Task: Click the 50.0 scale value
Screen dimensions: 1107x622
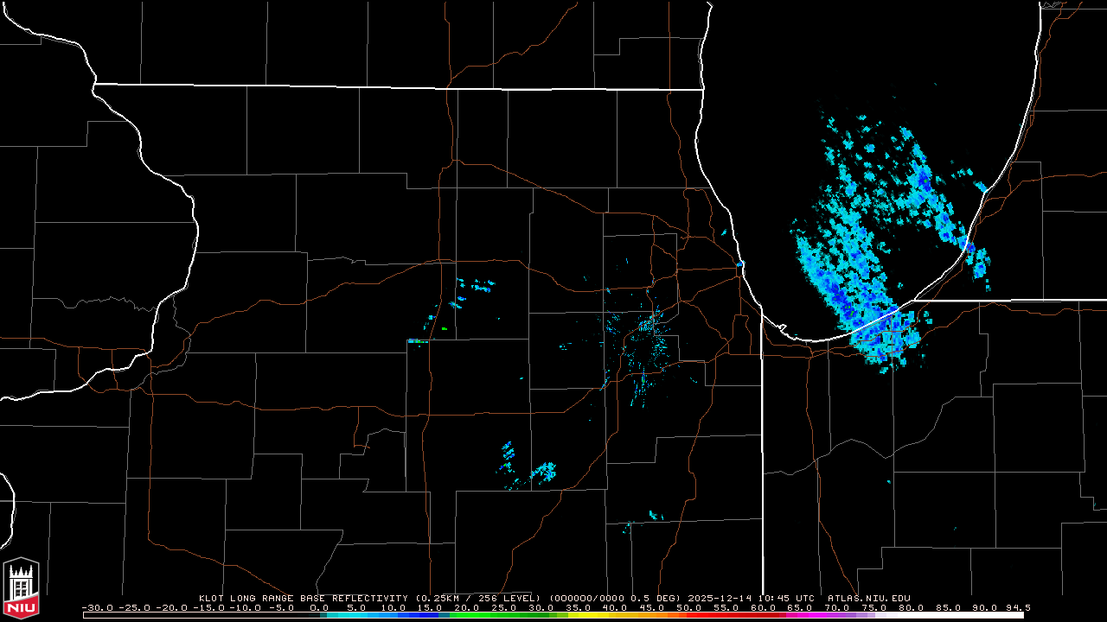Action: [689, 608]
